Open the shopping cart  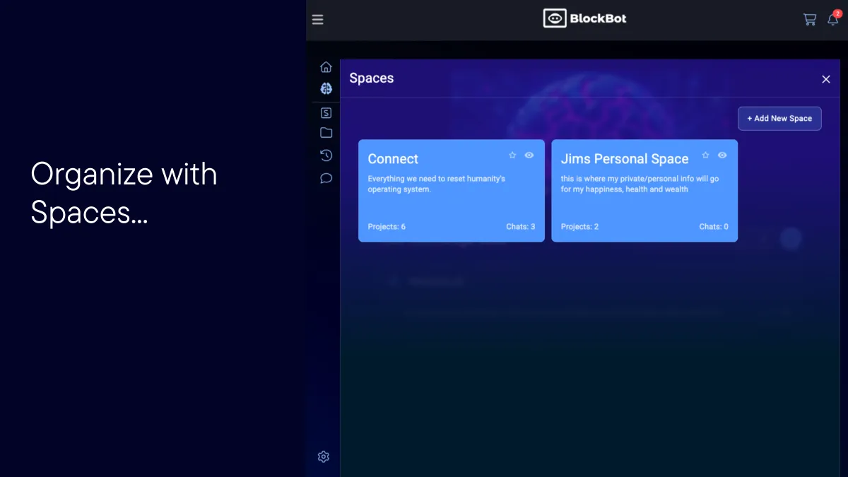pos(810,20)
